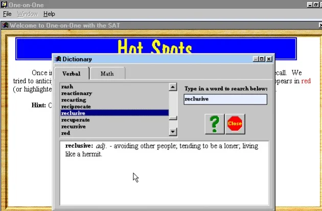This screenshot has width=322, height=211.
Task: Open the File menu
Action: coord(7,14)
